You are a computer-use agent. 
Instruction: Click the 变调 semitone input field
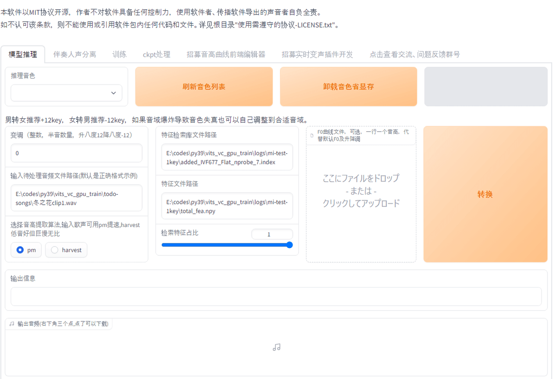click(77, 153)
